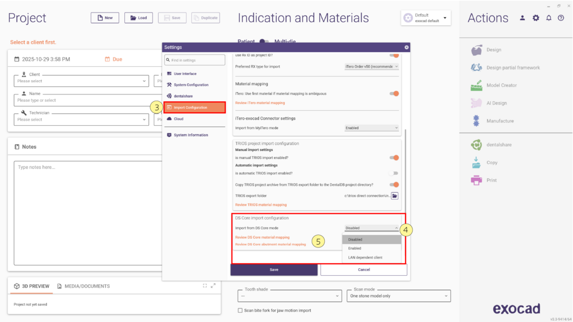Viewport: 573px width, 322px height.
Task: Open Review iTero material mapping link
Action: [x=260, y=103]
